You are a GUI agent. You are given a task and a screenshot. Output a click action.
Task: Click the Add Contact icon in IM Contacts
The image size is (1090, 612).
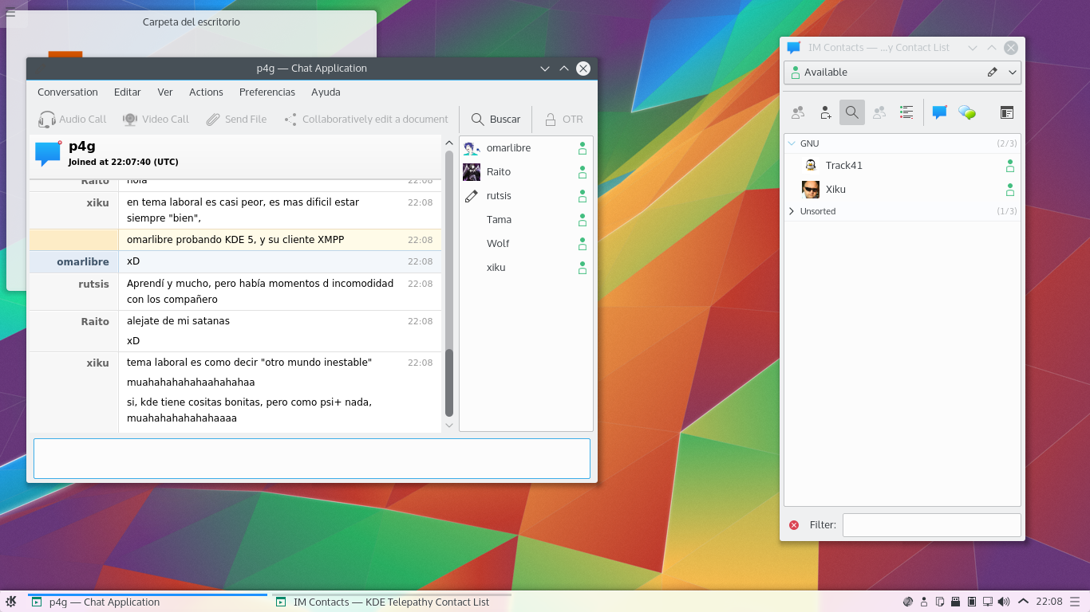[x=826, y=112]
